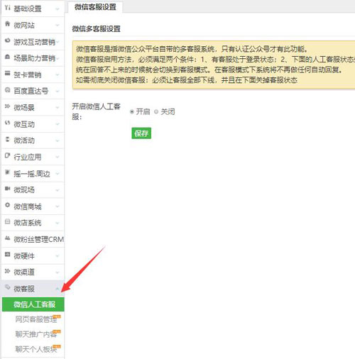Viewport: 355px width, 359px height.
Task: Click the 微渠道 icon
Action: [8, 271]
